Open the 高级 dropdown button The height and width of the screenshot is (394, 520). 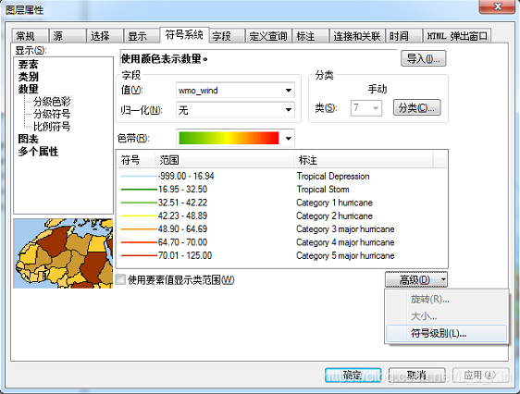pos(416,280)
